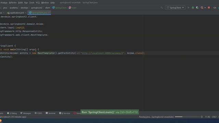Click the 11:46 caret position indicator
Screen dimensions: 219x123
tap(208, 117)
